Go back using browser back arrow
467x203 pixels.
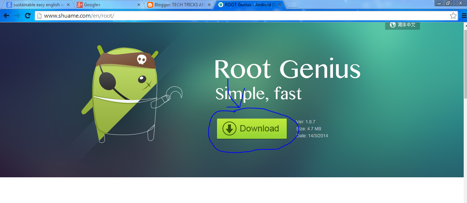6,15
